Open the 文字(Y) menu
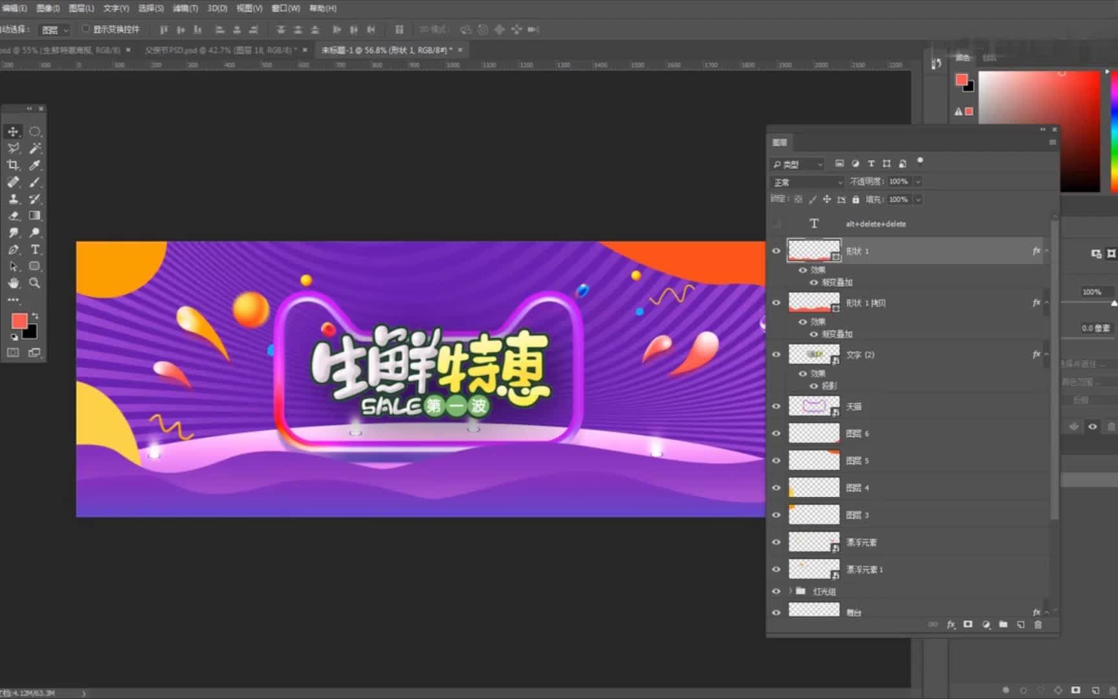Viewport: 1118px width, 699px height. tap(116, 8)
